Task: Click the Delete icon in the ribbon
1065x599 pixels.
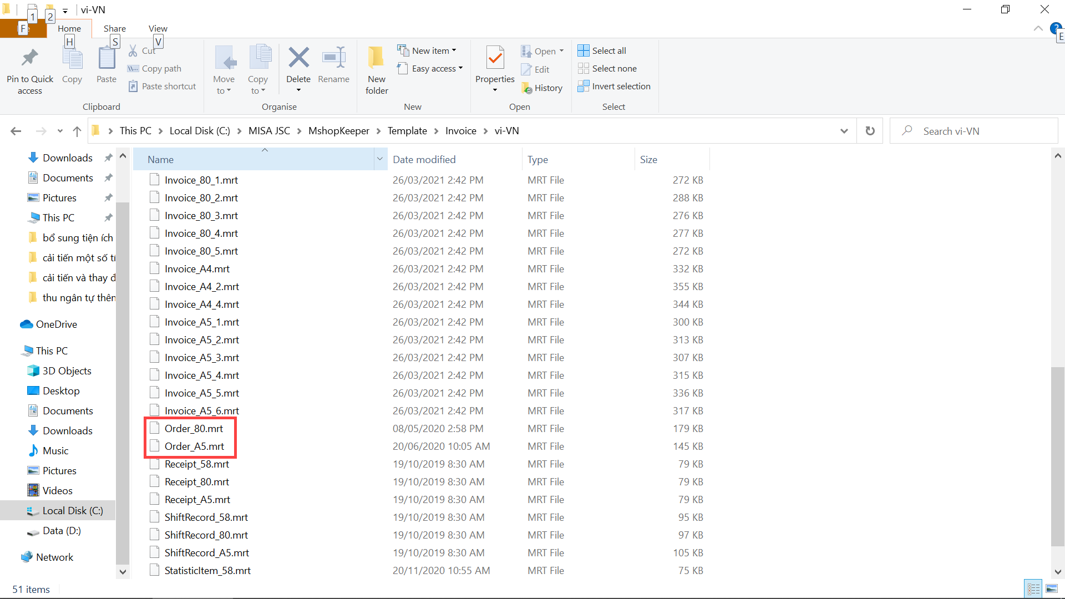Action: tap(298, 58)
